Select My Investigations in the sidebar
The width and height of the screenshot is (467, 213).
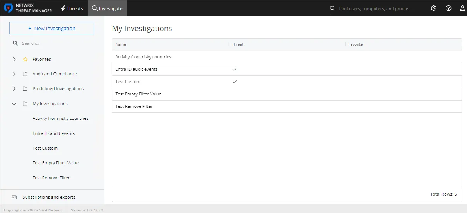coord(50,104)
